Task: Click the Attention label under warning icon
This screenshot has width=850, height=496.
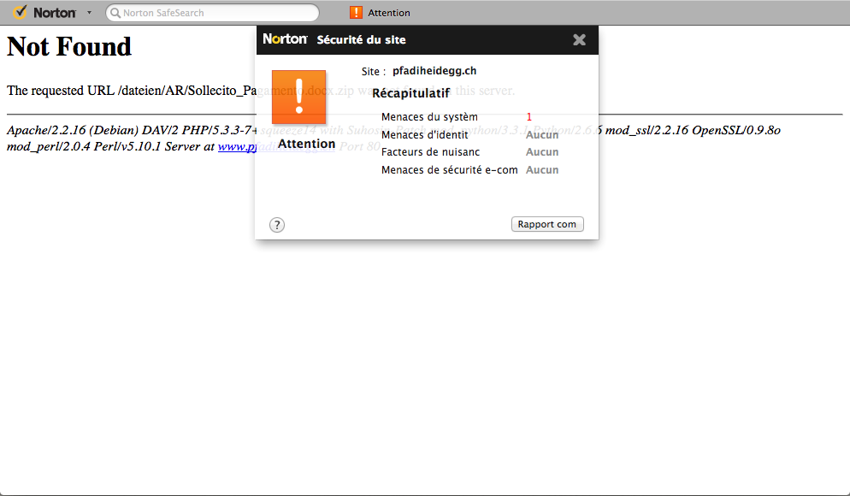Action: (x=306, y=145)
